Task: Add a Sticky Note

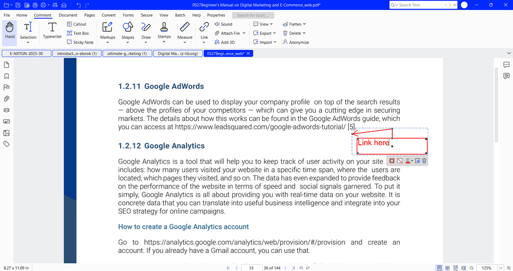Action: 80,42
